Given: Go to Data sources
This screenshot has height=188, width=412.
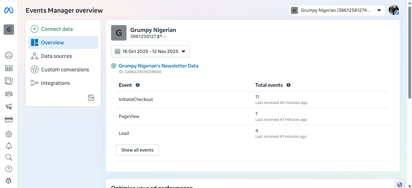Looking at the screenshot, I should click(63, 56).
